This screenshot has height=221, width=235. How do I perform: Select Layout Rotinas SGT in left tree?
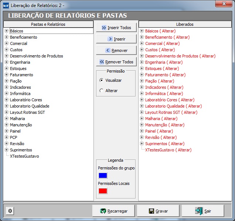[x=27, y=112]
